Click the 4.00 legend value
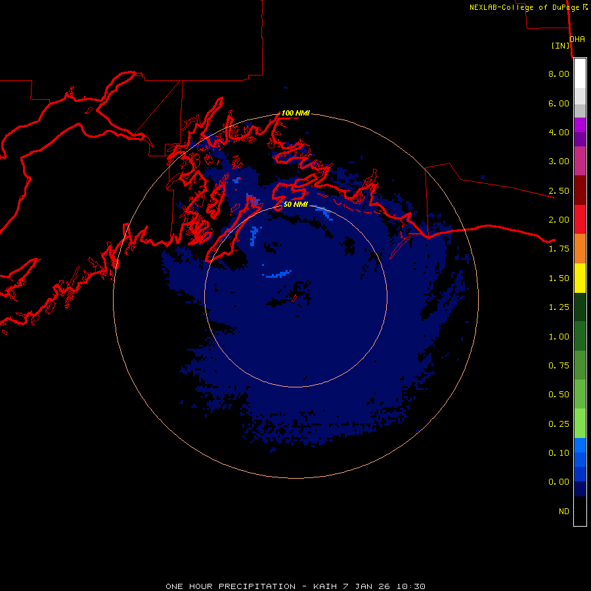 click(x=559, y=132)
